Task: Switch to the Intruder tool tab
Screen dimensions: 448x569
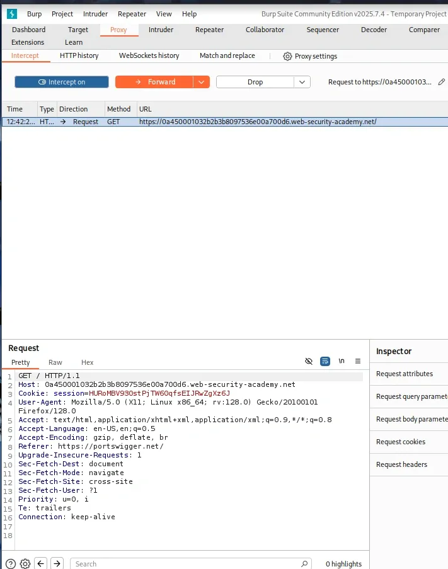Action: [x=161, y=30]
